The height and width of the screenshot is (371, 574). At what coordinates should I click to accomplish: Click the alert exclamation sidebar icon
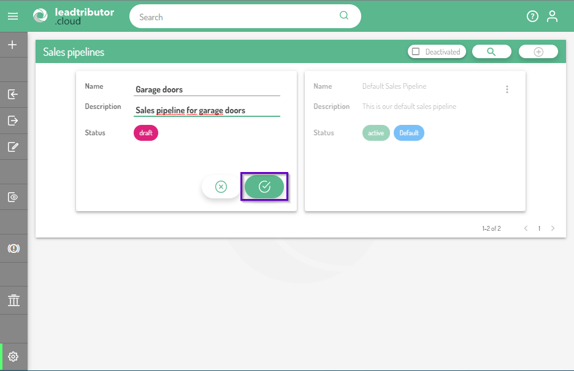coord(13,249)
